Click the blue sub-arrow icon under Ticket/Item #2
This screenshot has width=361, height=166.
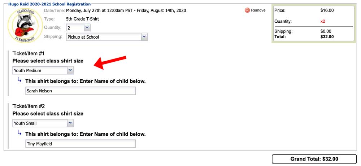[x=19, y=133]
